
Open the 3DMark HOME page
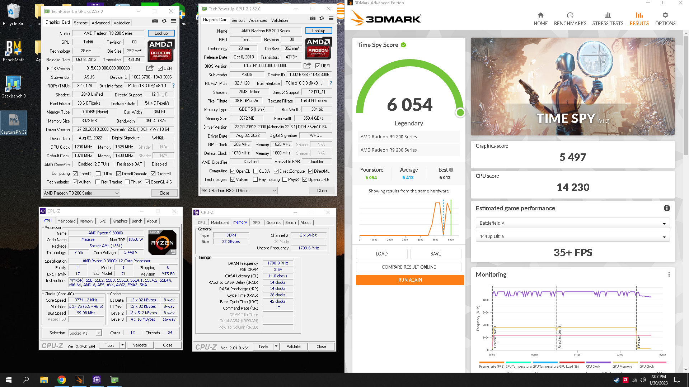pos(540,19)
